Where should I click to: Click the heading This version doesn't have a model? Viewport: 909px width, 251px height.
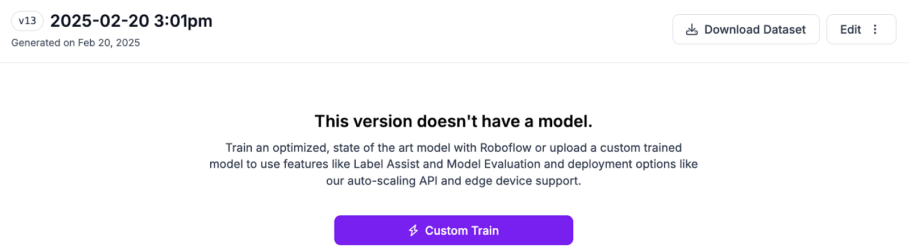point(453,121)
